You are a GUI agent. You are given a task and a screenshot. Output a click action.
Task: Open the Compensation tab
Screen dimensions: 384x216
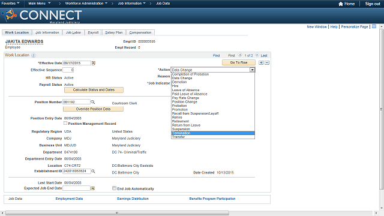140,32
